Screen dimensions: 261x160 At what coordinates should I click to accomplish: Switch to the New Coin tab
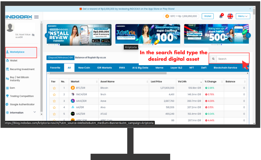[x=84, y=67]
